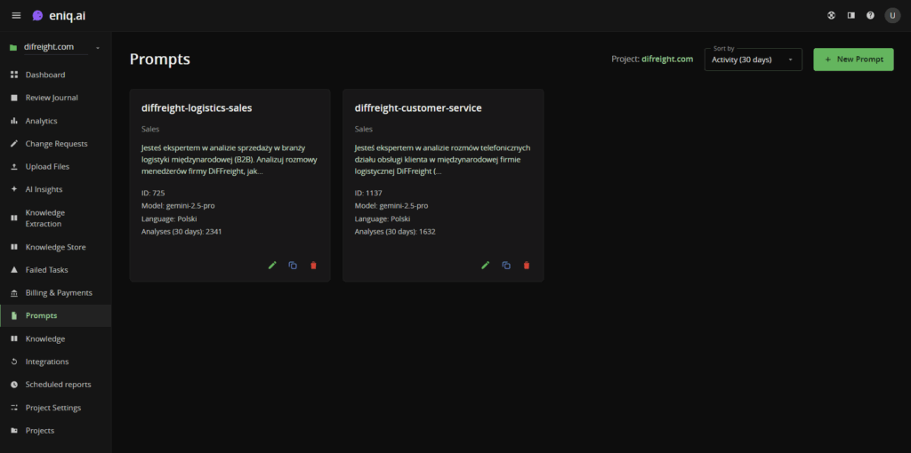Screen dimensions: 911x453
Task: Click the Failed Tasks warning triangle icon
Action: [14, 270]
